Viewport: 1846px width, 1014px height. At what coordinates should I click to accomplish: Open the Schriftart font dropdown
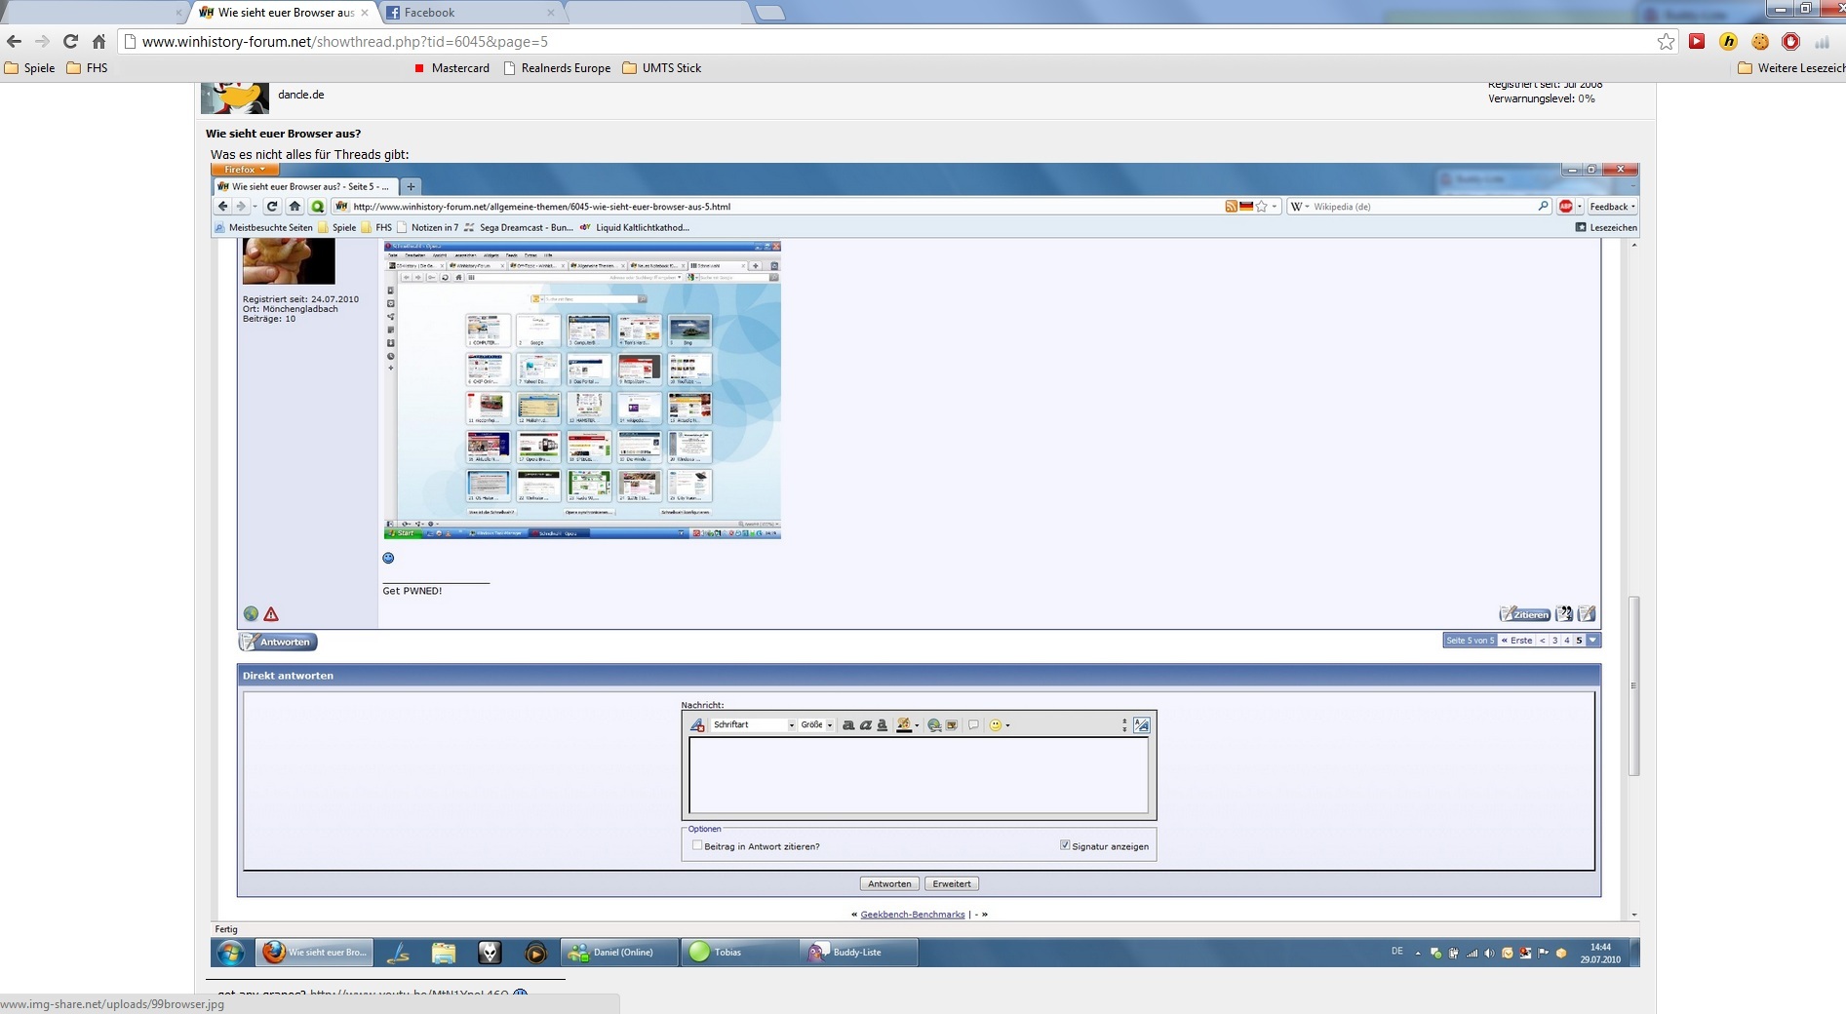tap(791, 725)
